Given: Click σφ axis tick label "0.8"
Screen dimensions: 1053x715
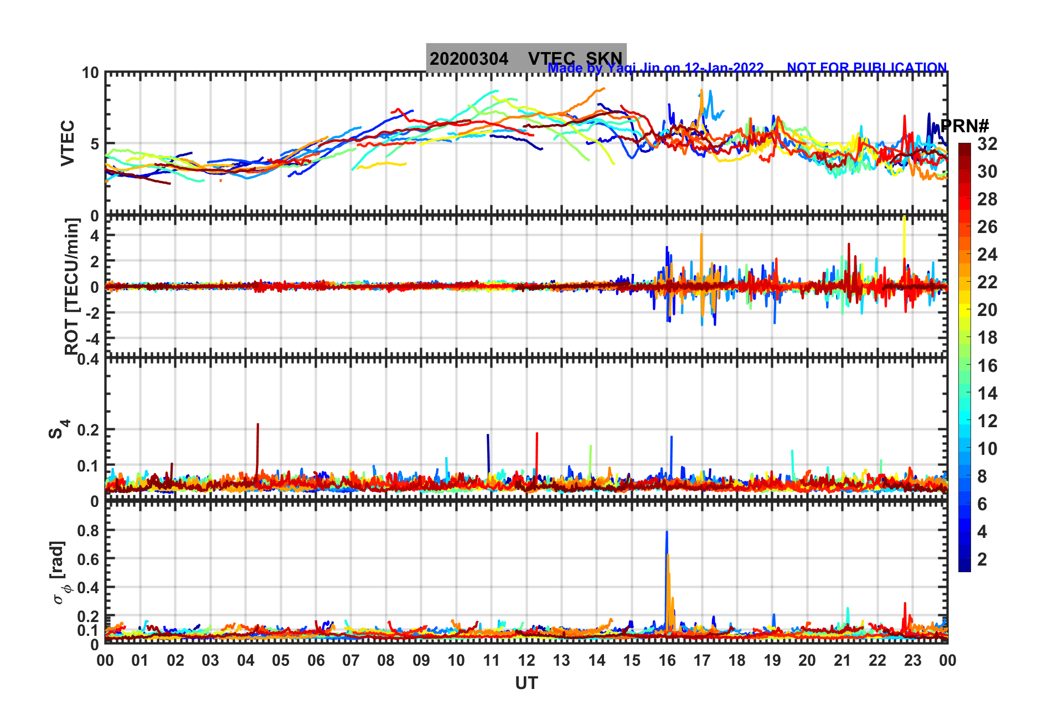Looking at the screenshot, I should click(x=89, y=530).
